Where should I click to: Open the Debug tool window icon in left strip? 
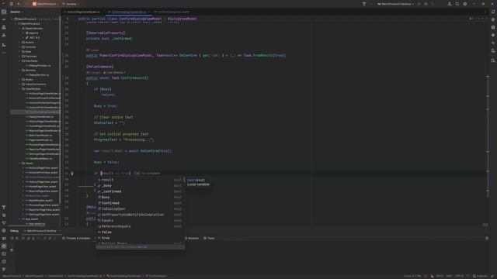tap(4, 246)
